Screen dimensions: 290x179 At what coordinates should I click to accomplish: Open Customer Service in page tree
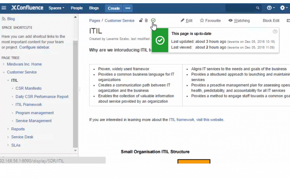pos(22,72)
